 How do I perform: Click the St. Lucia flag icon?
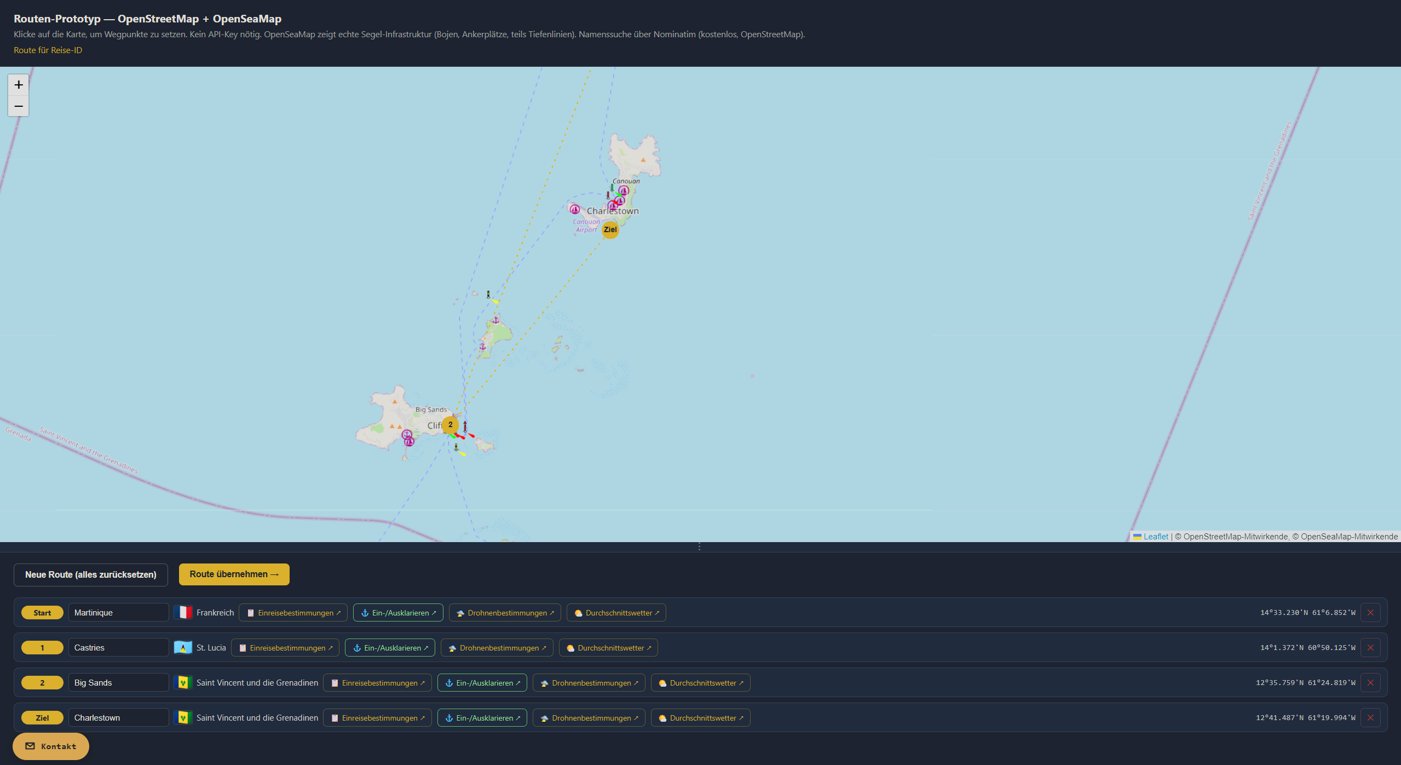point(183,647)
